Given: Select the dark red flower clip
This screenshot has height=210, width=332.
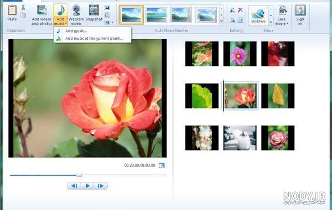Looking at the screenshot, I should [x=278, y=54].
